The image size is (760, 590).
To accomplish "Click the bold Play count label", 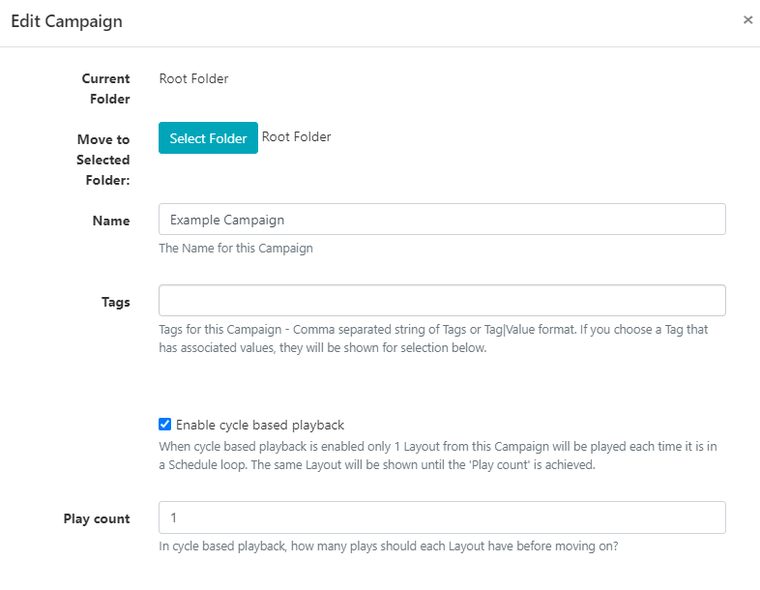I will (97, 518).
